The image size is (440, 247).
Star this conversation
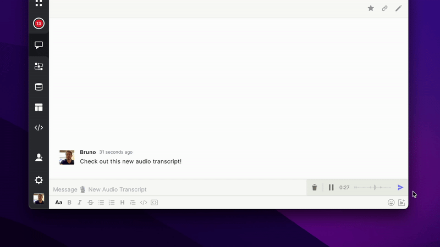[371, 8]
